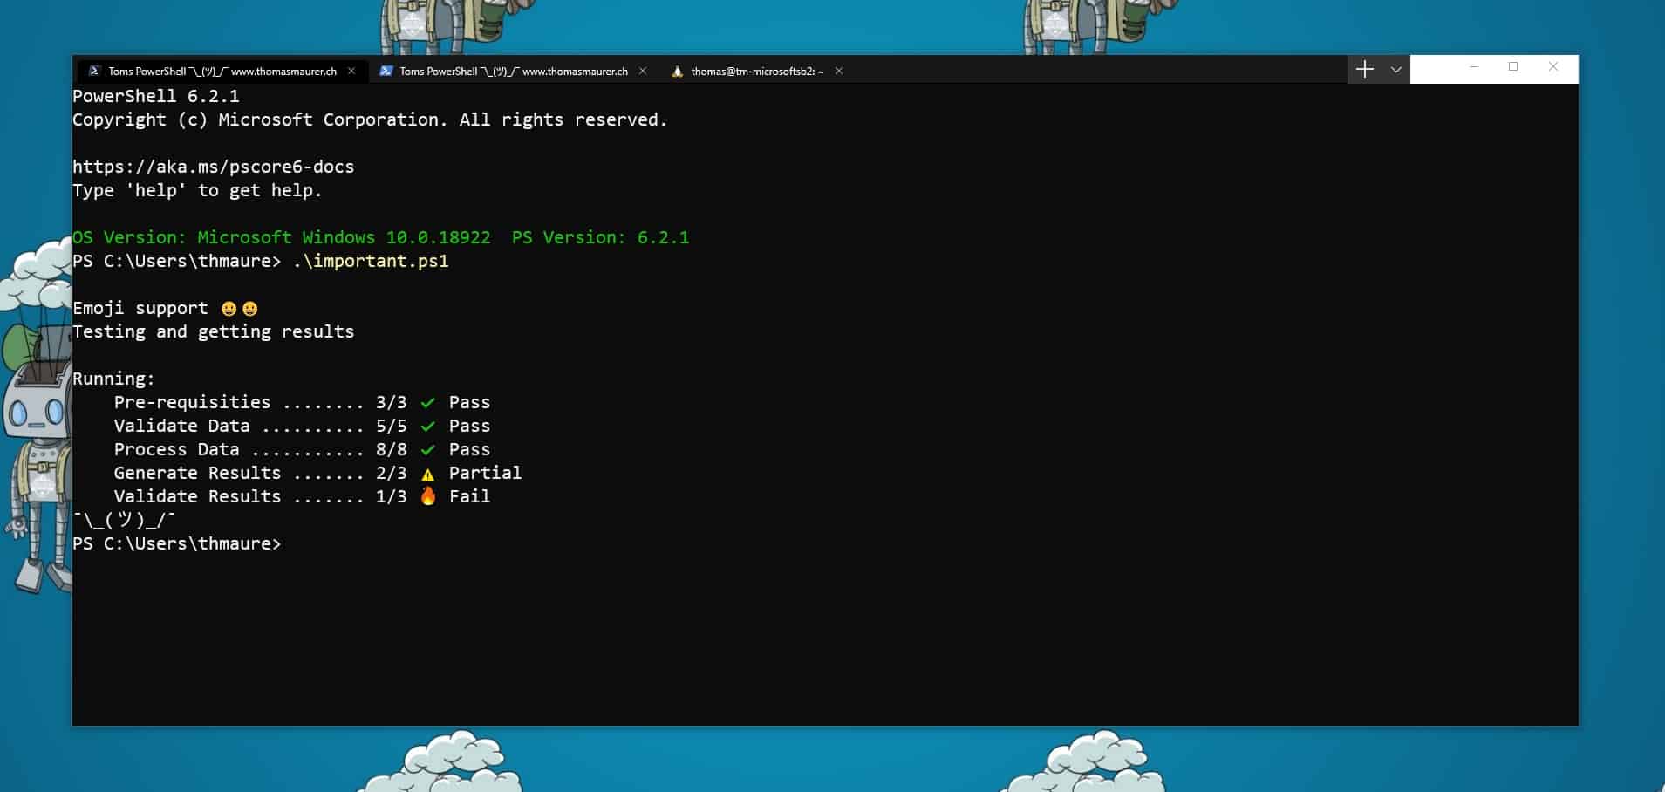The image size is (1665, 792).
Task: Click the shrug emoticon in the output
Action: click(x=122, y=520)
